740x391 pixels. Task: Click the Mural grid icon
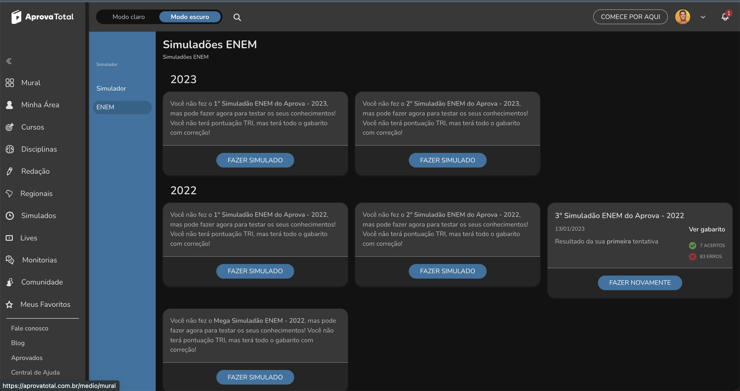click(x=10, y=83)
